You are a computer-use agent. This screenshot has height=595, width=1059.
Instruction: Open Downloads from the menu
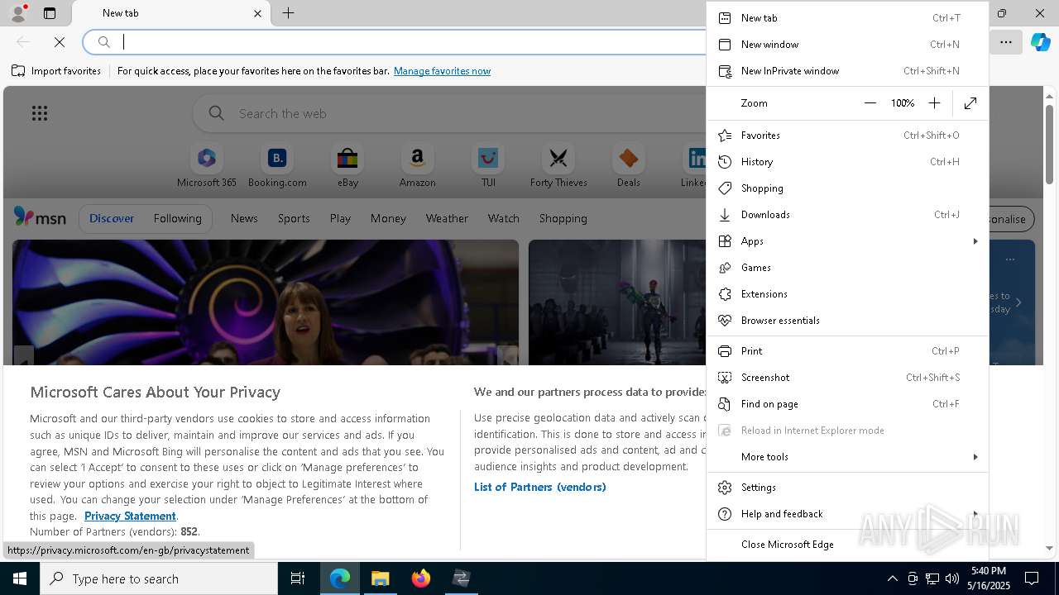click(x=847, y=215)
